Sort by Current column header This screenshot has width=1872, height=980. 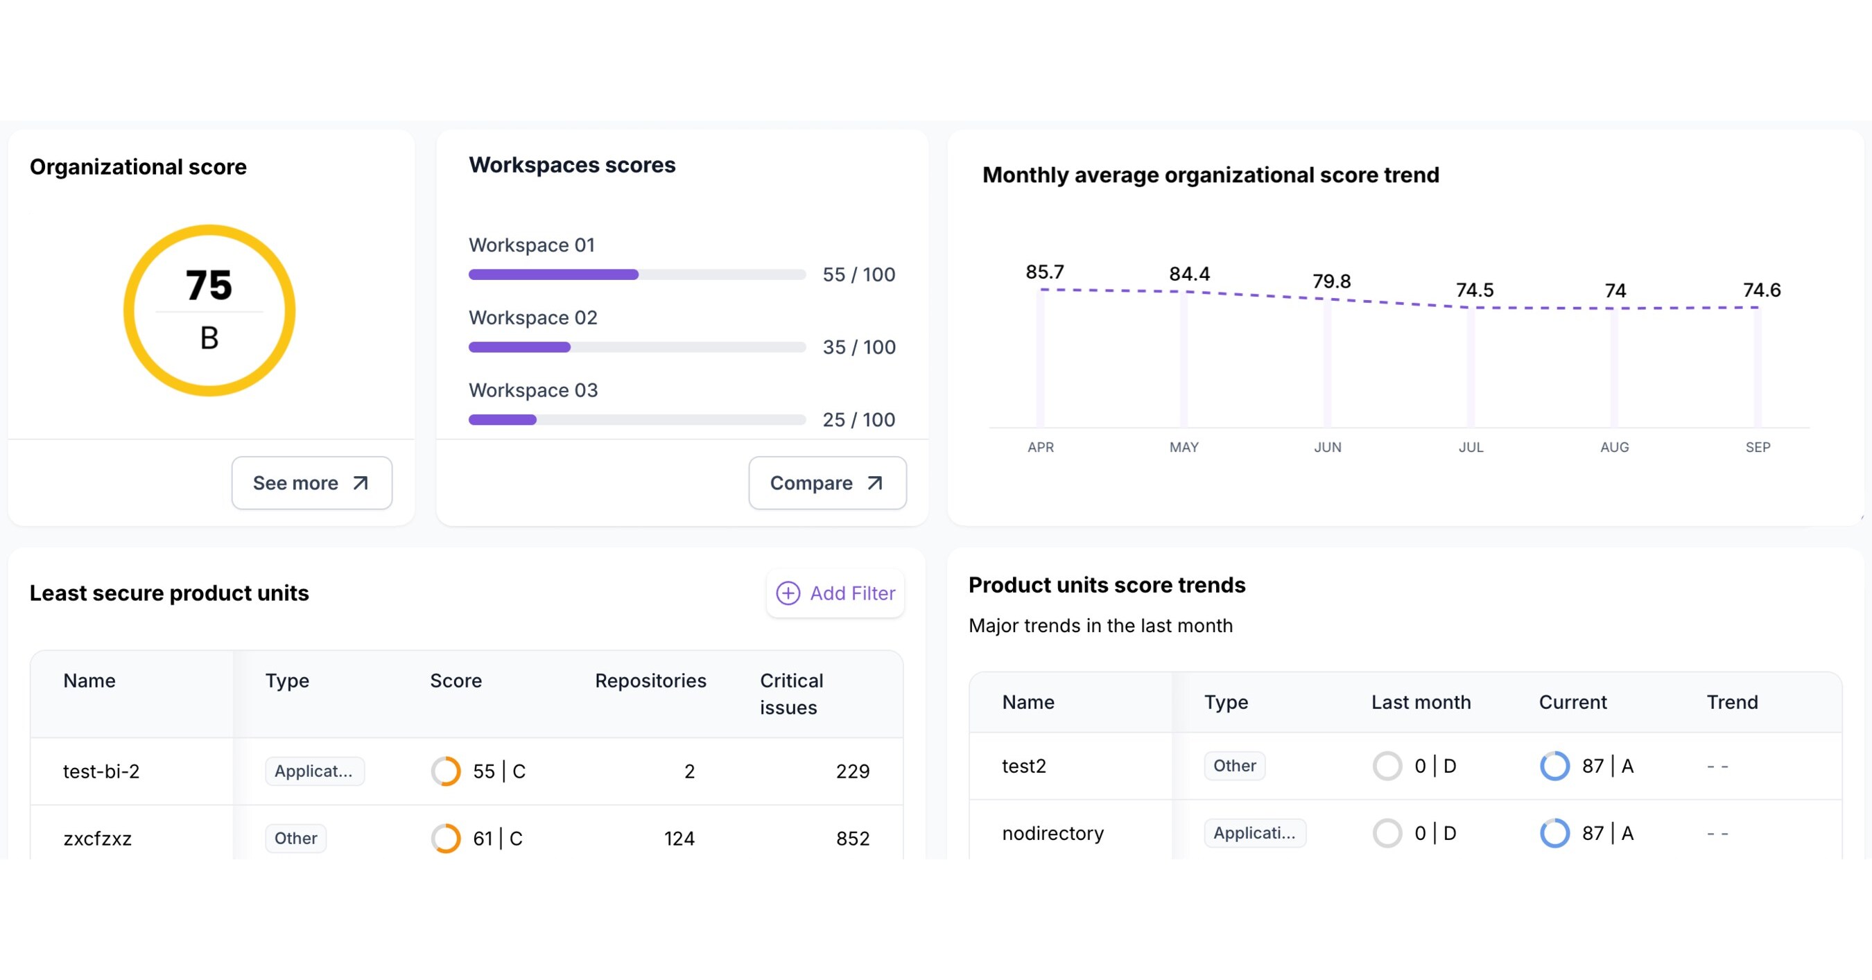click(1572, 703)
